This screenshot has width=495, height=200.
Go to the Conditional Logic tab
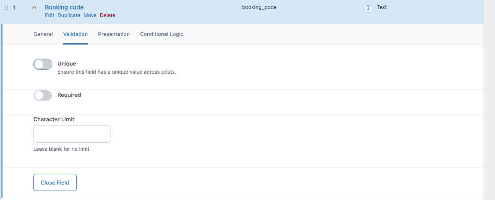pyautogui.click(x=161, y=34)
